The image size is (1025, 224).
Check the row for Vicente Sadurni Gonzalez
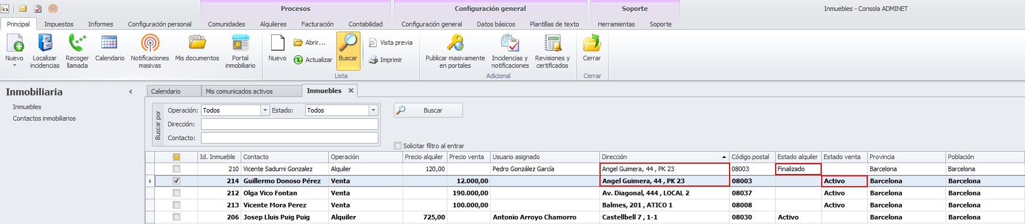tap(176, 169)
